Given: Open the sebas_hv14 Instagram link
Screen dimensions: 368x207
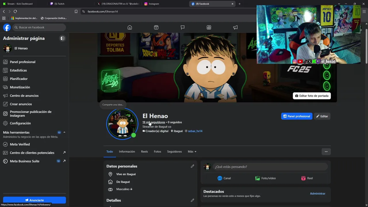Looking at the screenshot, I should (x=195, y=131).
